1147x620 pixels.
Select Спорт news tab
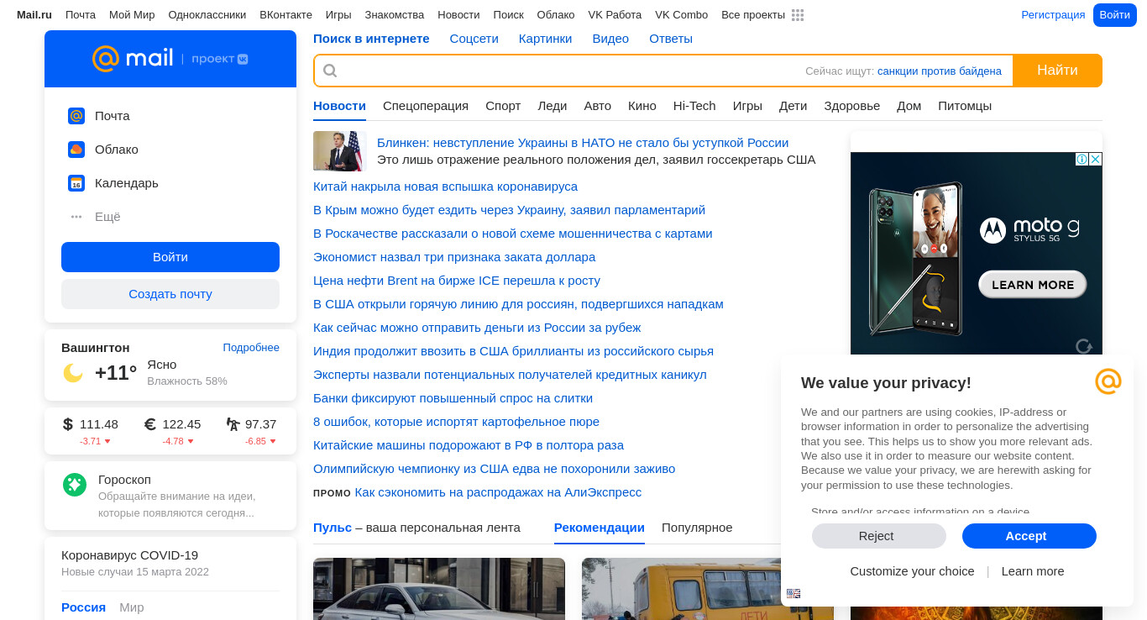(503, 106)
